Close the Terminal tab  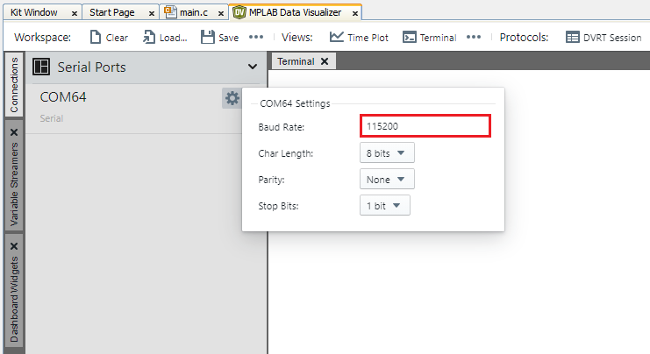pos(324,61)
